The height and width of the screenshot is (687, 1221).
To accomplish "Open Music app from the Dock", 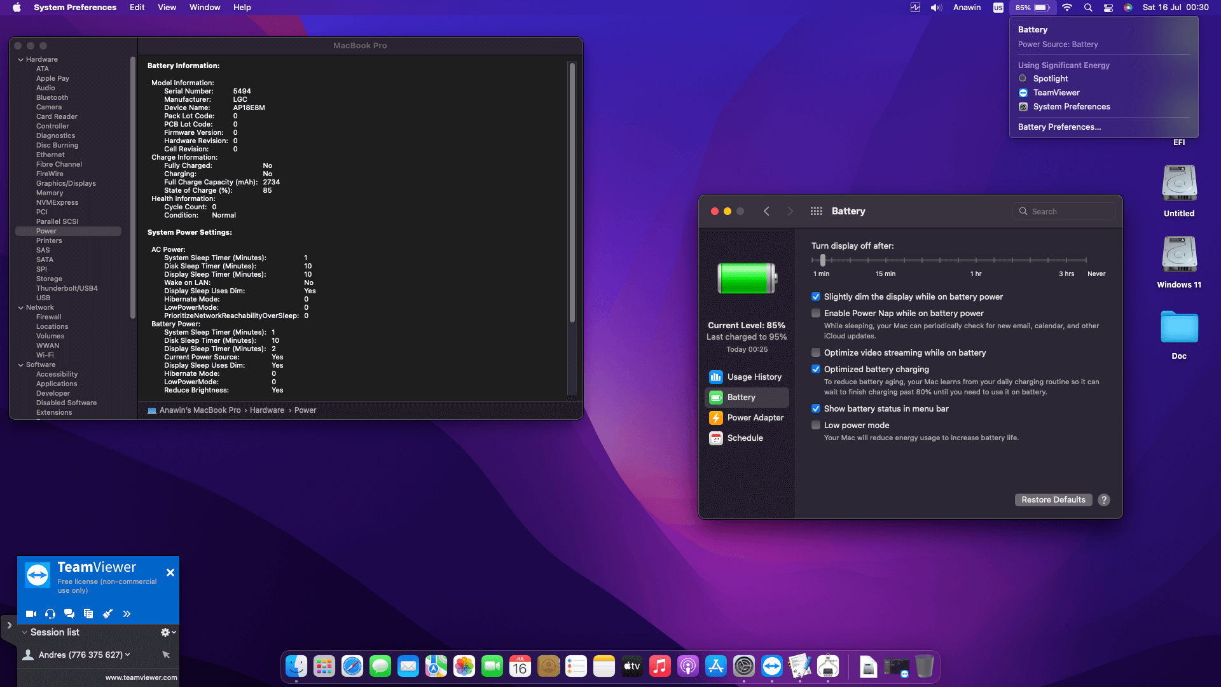I will click(x=660, y=667).
